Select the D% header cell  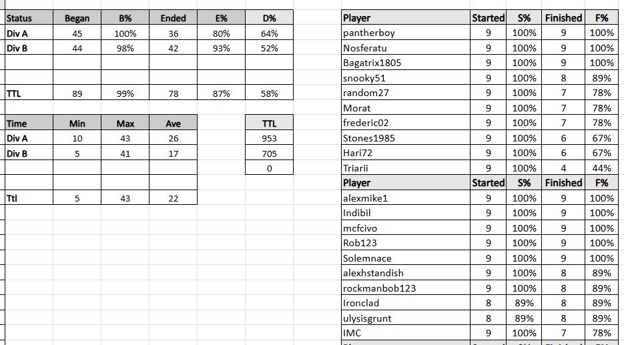point(270,18)
